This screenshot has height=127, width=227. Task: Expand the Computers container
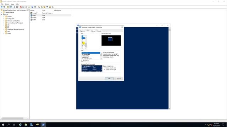coord(4,19)
